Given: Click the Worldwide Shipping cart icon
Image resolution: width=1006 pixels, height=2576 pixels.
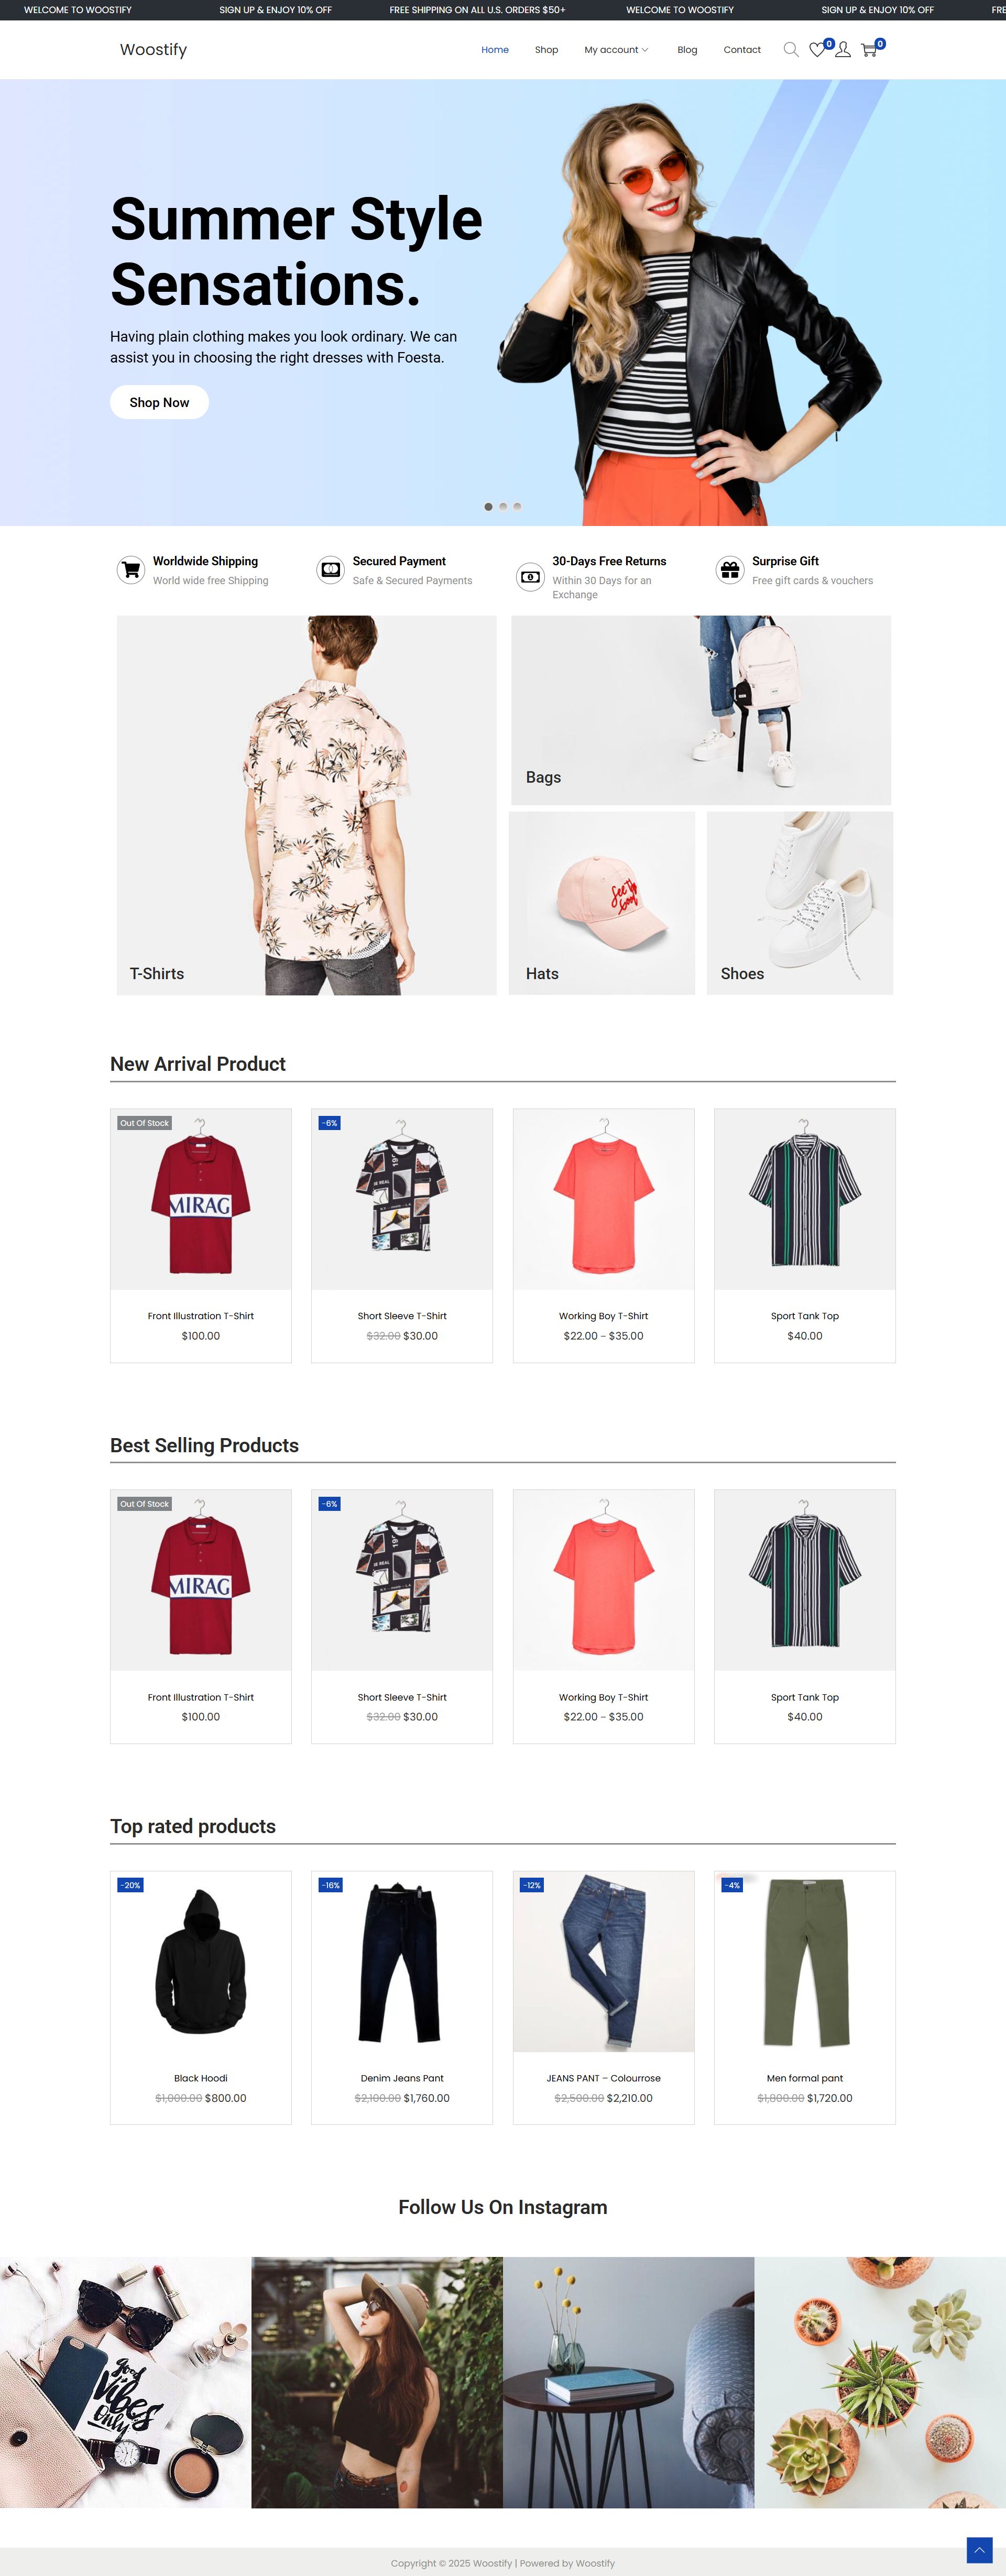Looking at the screenshot, I should [x=131, y=570].
